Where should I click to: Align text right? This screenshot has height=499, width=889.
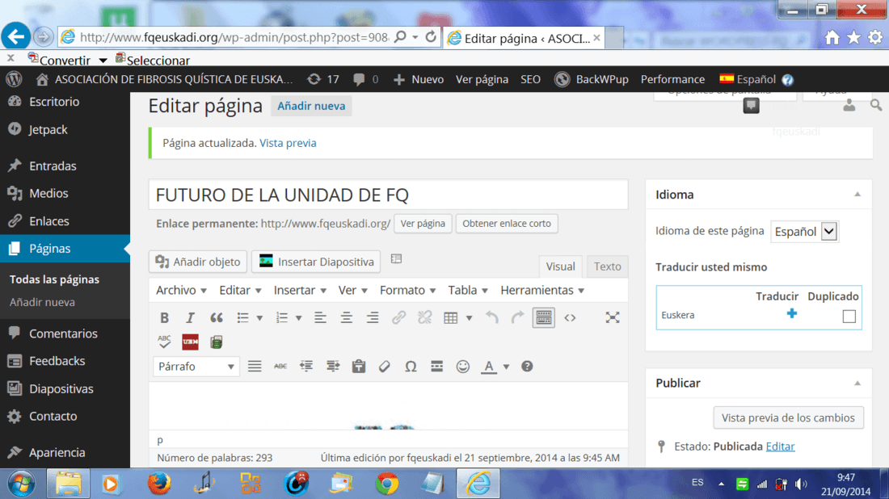click(373, 318)
